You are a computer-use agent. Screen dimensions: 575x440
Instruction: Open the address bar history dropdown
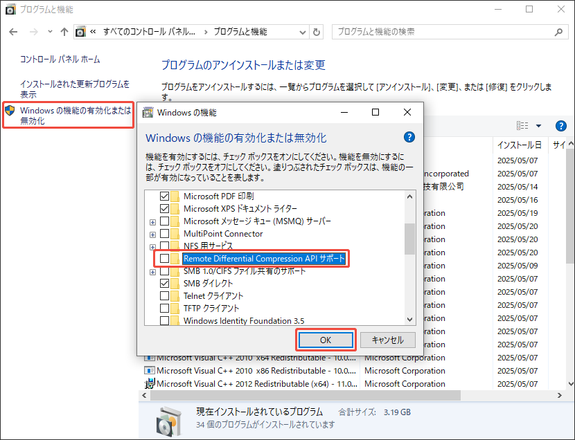(x=303, y=33)
